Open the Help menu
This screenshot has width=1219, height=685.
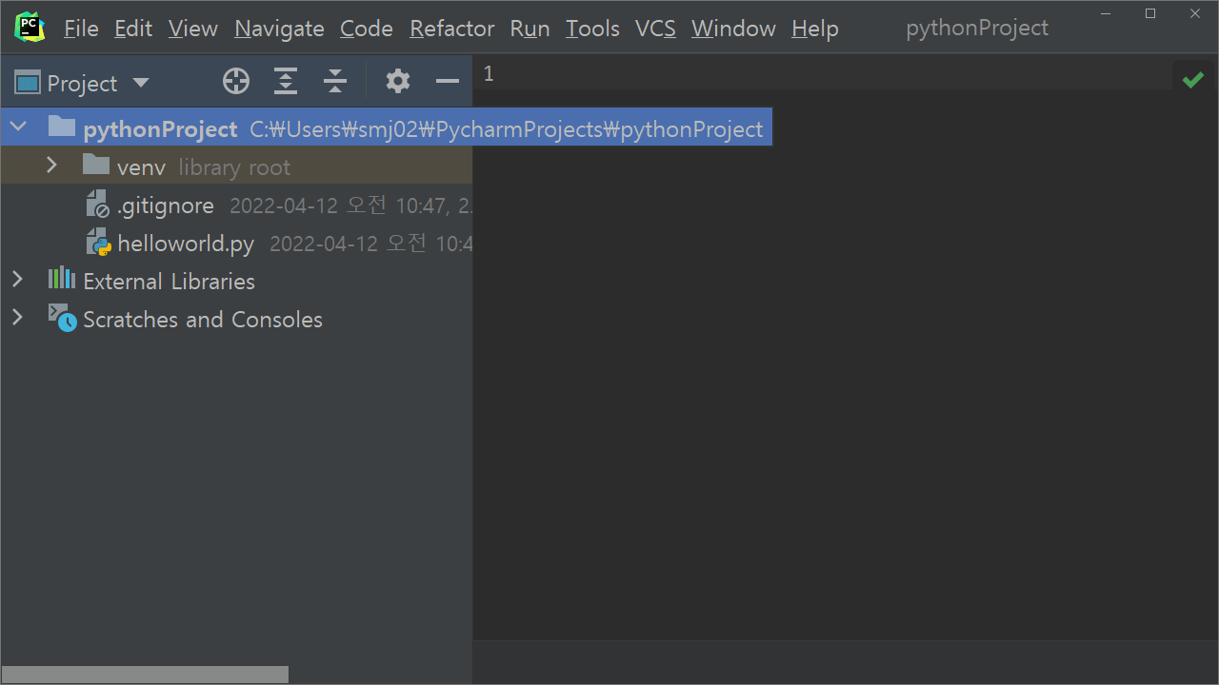click(814, 29)
